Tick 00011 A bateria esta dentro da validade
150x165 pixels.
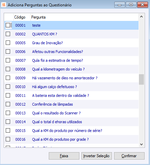pos(8,95)
